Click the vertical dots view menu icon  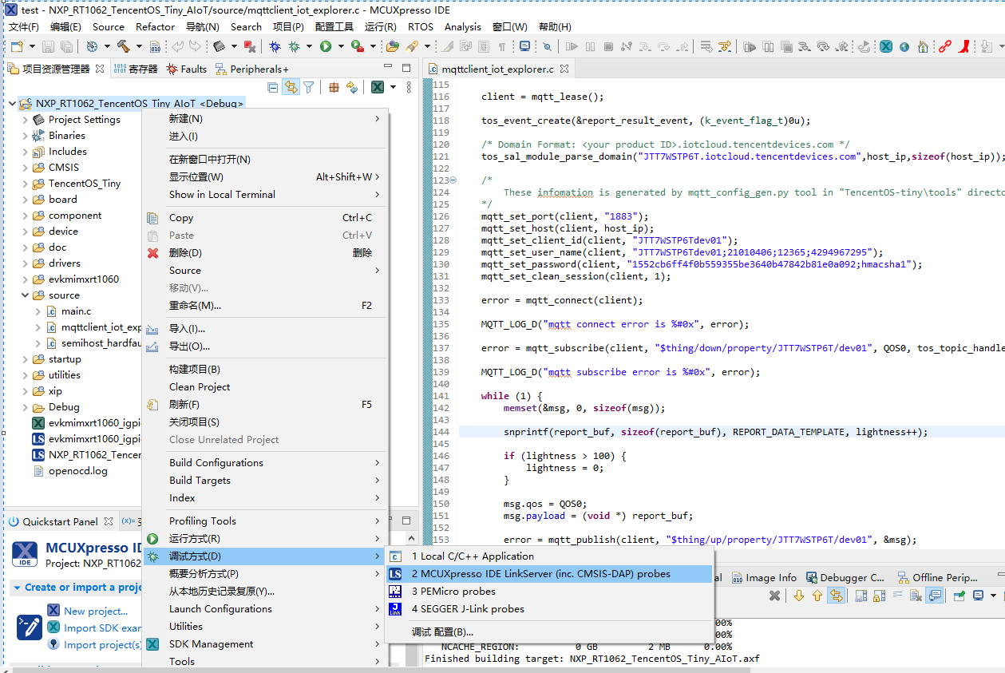(x=410, y=87)
